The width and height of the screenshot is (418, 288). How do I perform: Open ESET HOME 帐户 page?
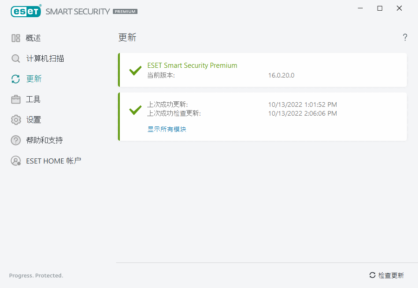pos(53,161)
